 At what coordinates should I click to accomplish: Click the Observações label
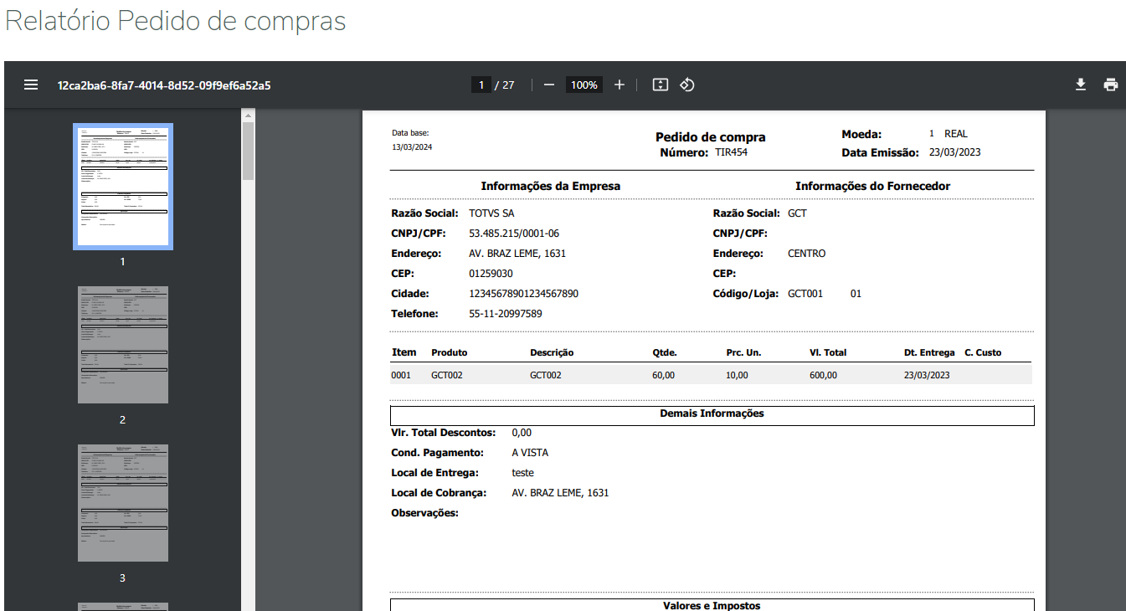424,513
